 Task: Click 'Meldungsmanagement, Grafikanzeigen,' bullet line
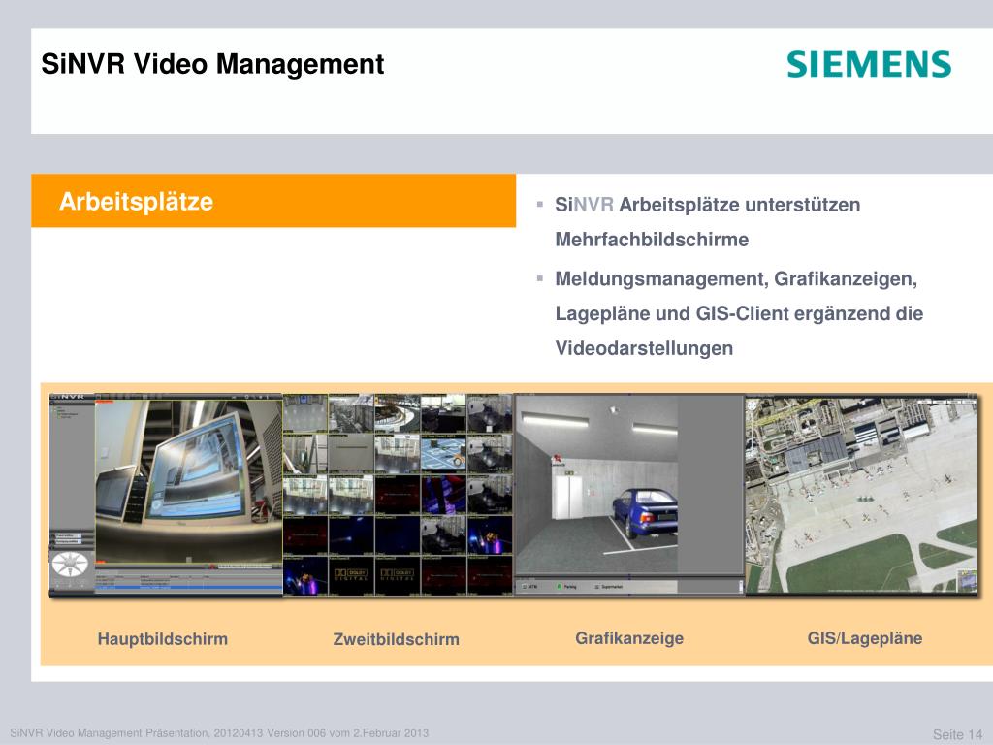(x=736, y=278)
